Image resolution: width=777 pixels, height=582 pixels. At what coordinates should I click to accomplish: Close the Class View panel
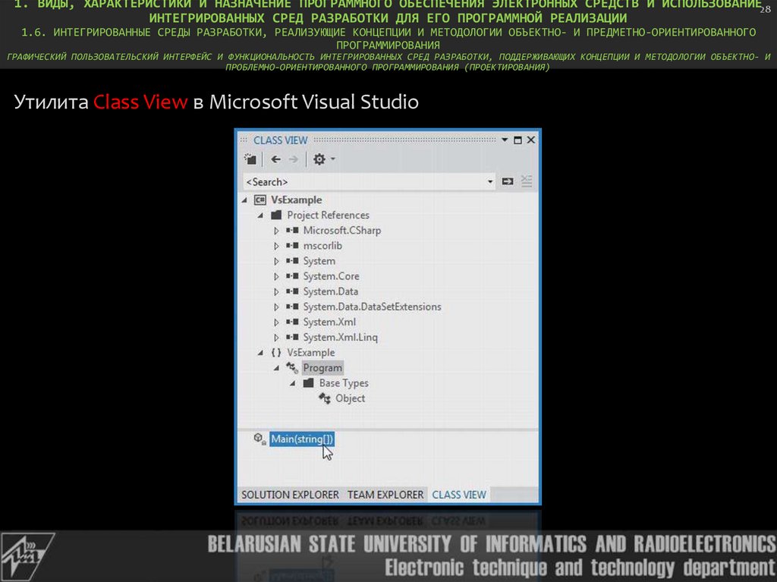tap(530, 140)
